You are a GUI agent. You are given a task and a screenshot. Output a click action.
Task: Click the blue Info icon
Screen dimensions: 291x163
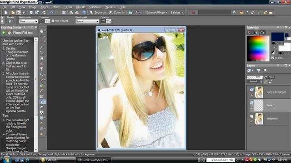point(84,13)
